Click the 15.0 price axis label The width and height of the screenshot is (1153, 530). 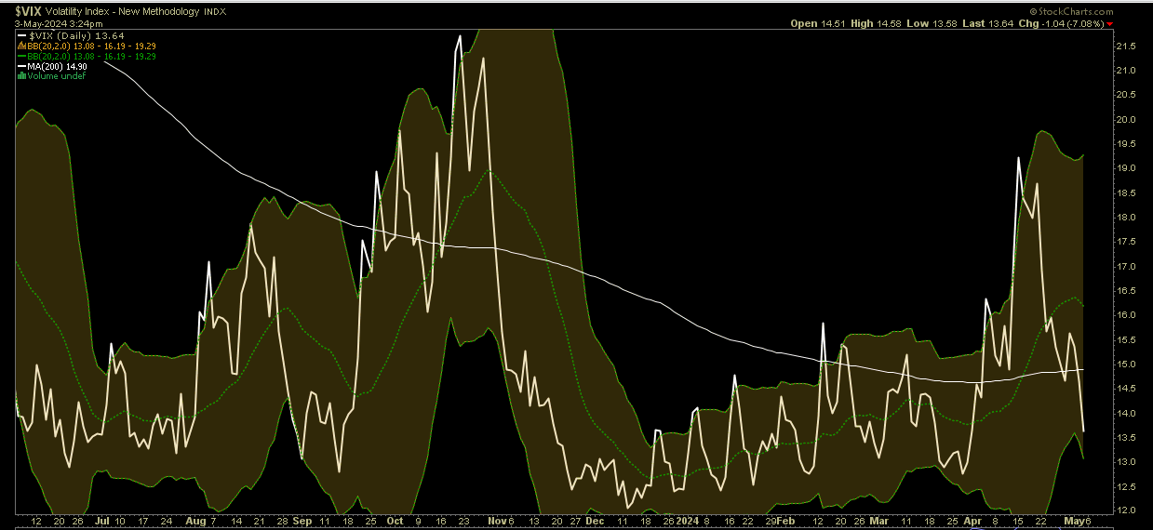(x=1124, y=364)
